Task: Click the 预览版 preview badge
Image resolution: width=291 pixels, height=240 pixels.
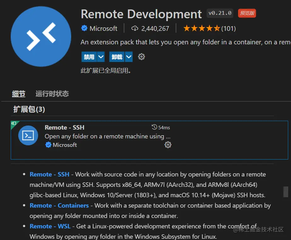Action: pos(247,13)
